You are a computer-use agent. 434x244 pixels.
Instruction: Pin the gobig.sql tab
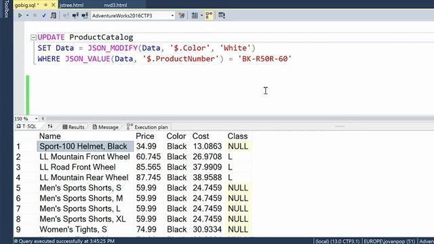(x=45, y=5)
